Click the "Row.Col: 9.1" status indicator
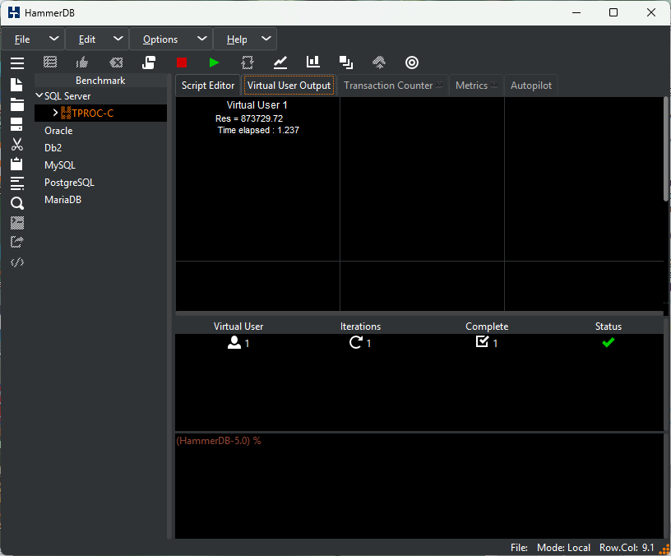 point(627,548)
